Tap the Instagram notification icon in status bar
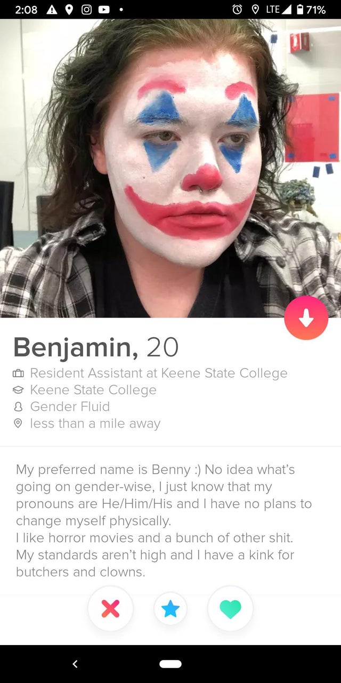The height and width of the screenshot is (683, 341). pos(86,10)
